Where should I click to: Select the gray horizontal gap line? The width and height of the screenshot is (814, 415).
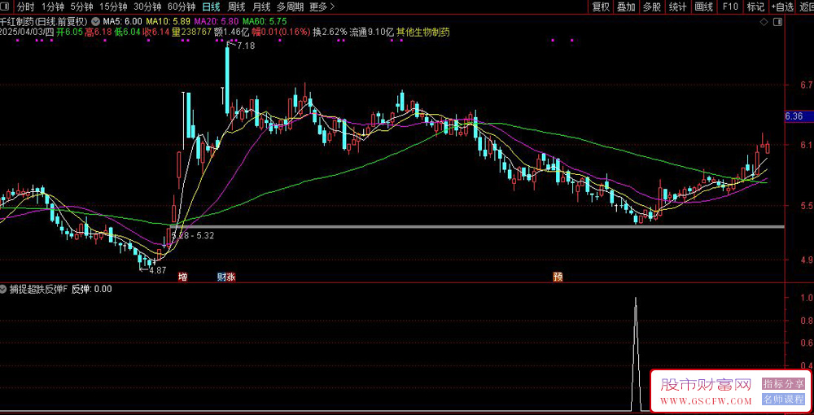click(x=477, y=227)
